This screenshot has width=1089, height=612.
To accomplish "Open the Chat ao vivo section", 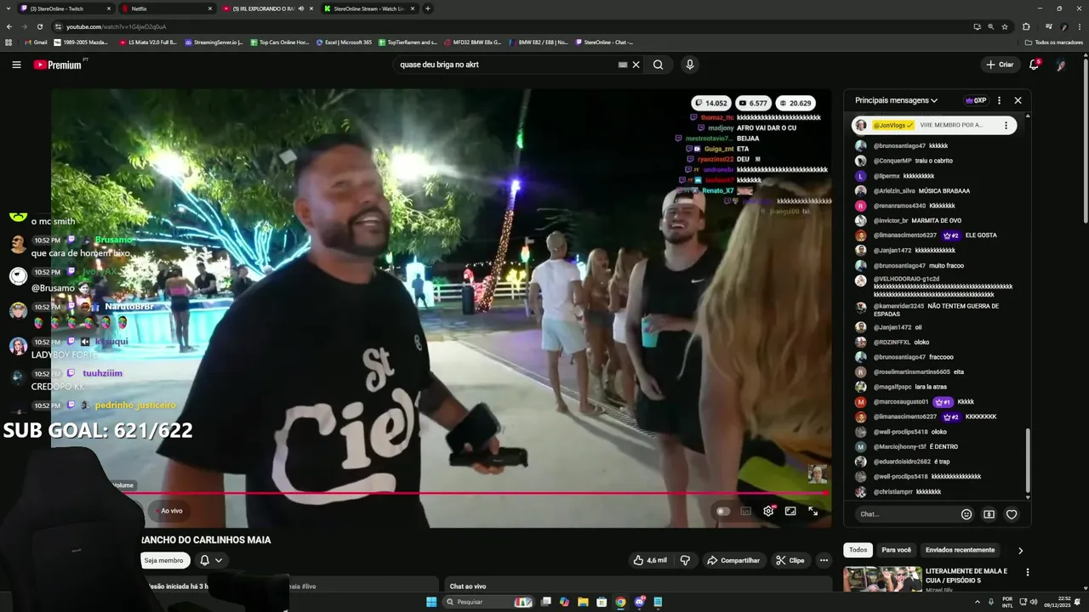I will (638, 585).
